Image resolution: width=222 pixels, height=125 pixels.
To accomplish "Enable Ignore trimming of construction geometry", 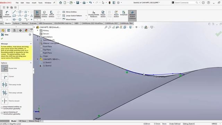I will click(x=2, y=113).
